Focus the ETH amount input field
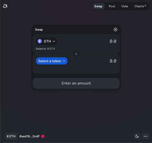 tap(88, 41)
